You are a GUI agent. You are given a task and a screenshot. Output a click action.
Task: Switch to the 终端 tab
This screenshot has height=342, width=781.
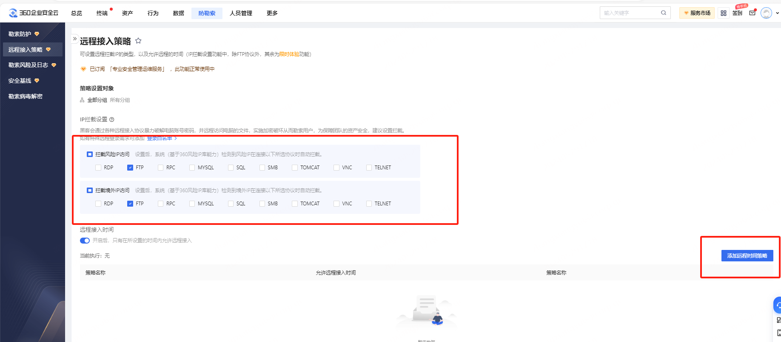pos(102,13)
